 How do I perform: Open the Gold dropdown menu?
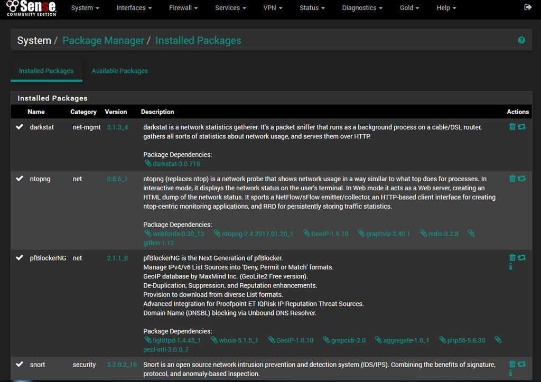(409, 7)
